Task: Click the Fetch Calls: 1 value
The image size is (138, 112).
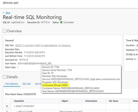Action: [18, 67]
